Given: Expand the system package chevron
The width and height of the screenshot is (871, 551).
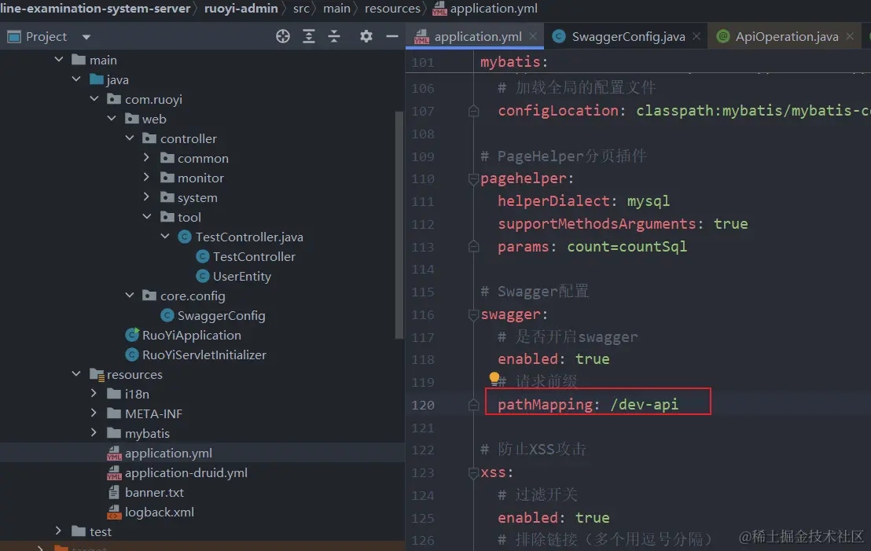Looking at the screenshot, I should [x=147, y=197].
